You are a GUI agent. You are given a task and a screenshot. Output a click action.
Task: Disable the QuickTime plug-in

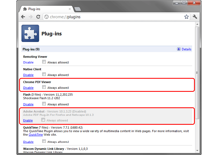point(28,142)
